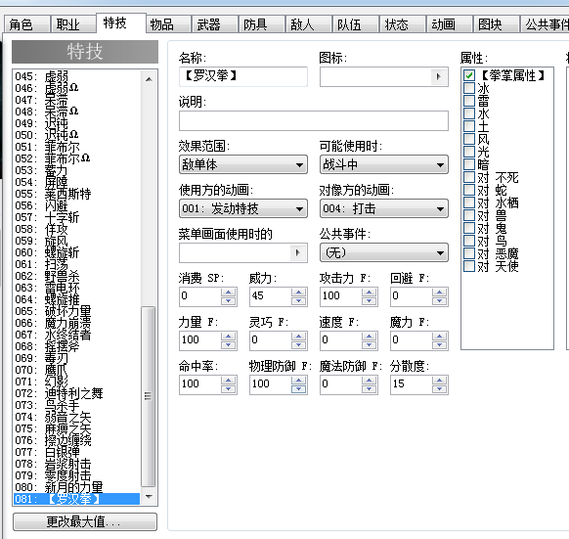
Task: Open the 菜单画面使用时的 SE picker arrow
Action: 297,252
